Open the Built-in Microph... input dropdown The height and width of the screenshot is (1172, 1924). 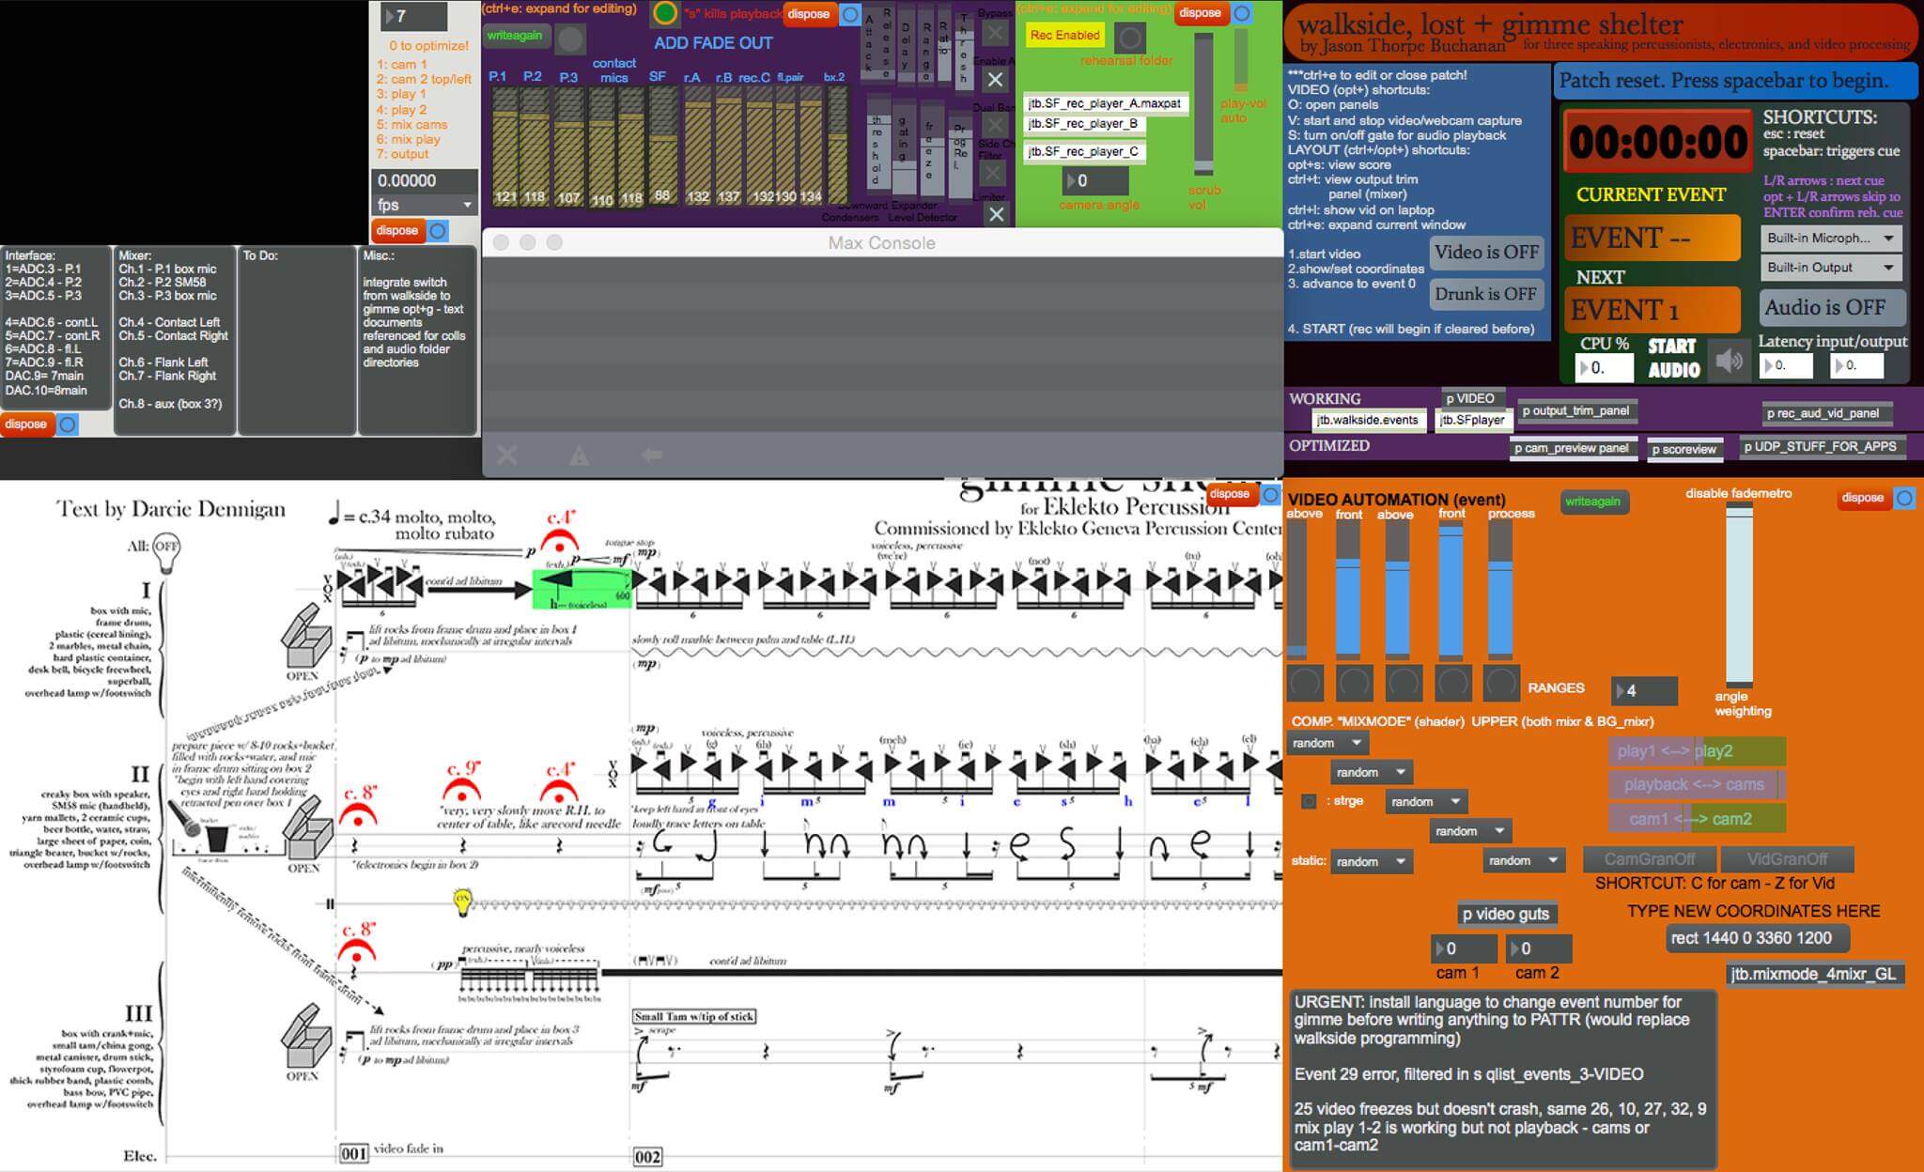1830,239
